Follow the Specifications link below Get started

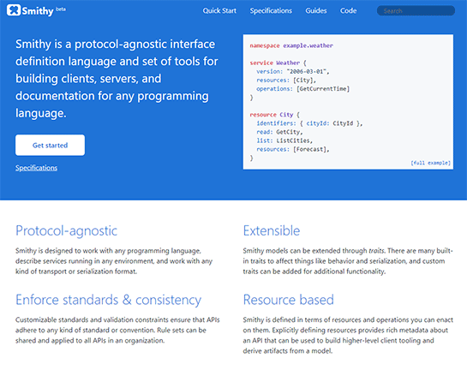click(36, 168)
